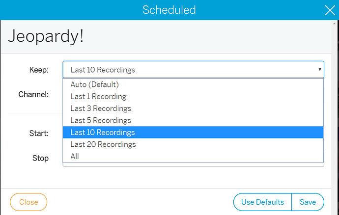
Task: Click the scrollbar up arrow
Action: 335,24
